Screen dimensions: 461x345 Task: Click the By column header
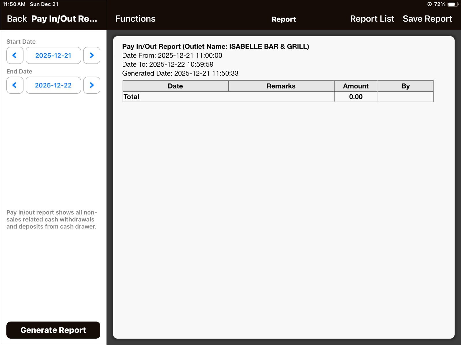[405, 86]
